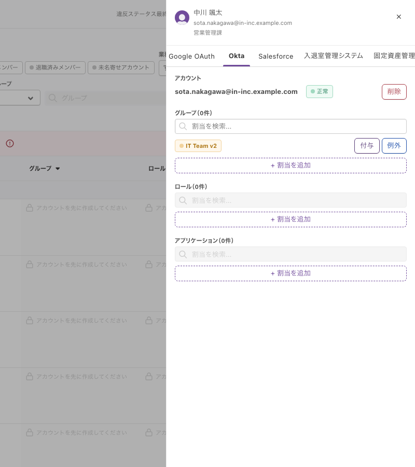Click the user name 中川 颯太
The image size is (415, 467).
pos(208,12)
